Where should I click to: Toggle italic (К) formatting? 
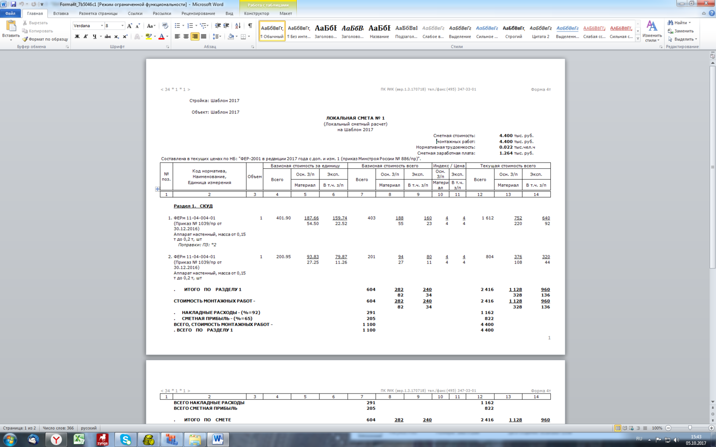(x=85, y=37)
